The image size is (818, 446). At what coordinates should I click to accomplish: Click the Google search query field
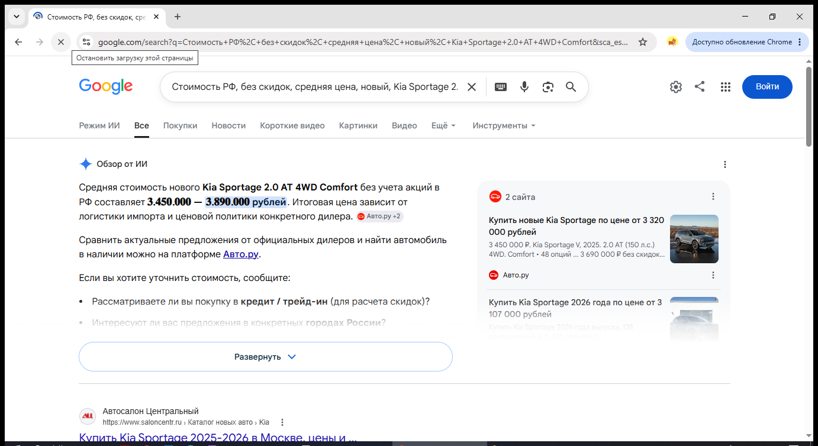pos(315,87)
